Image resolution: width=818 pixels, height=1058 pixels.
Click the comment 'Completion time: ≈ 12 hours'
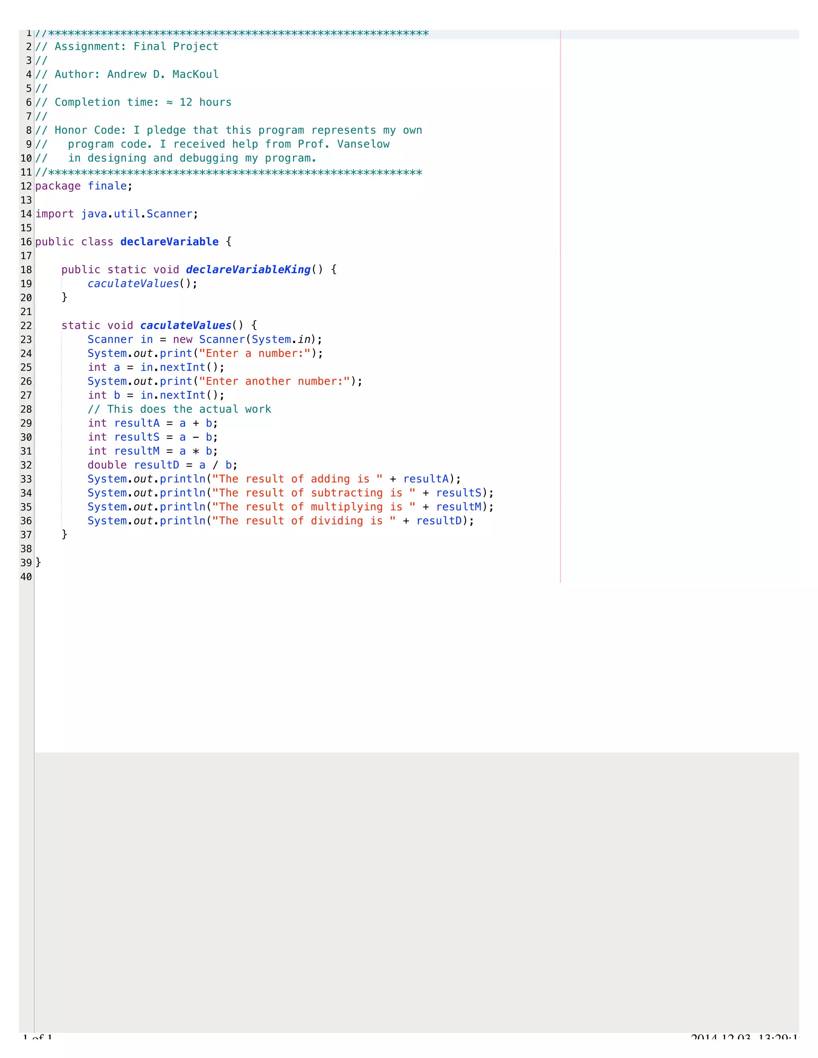(143, 102)
